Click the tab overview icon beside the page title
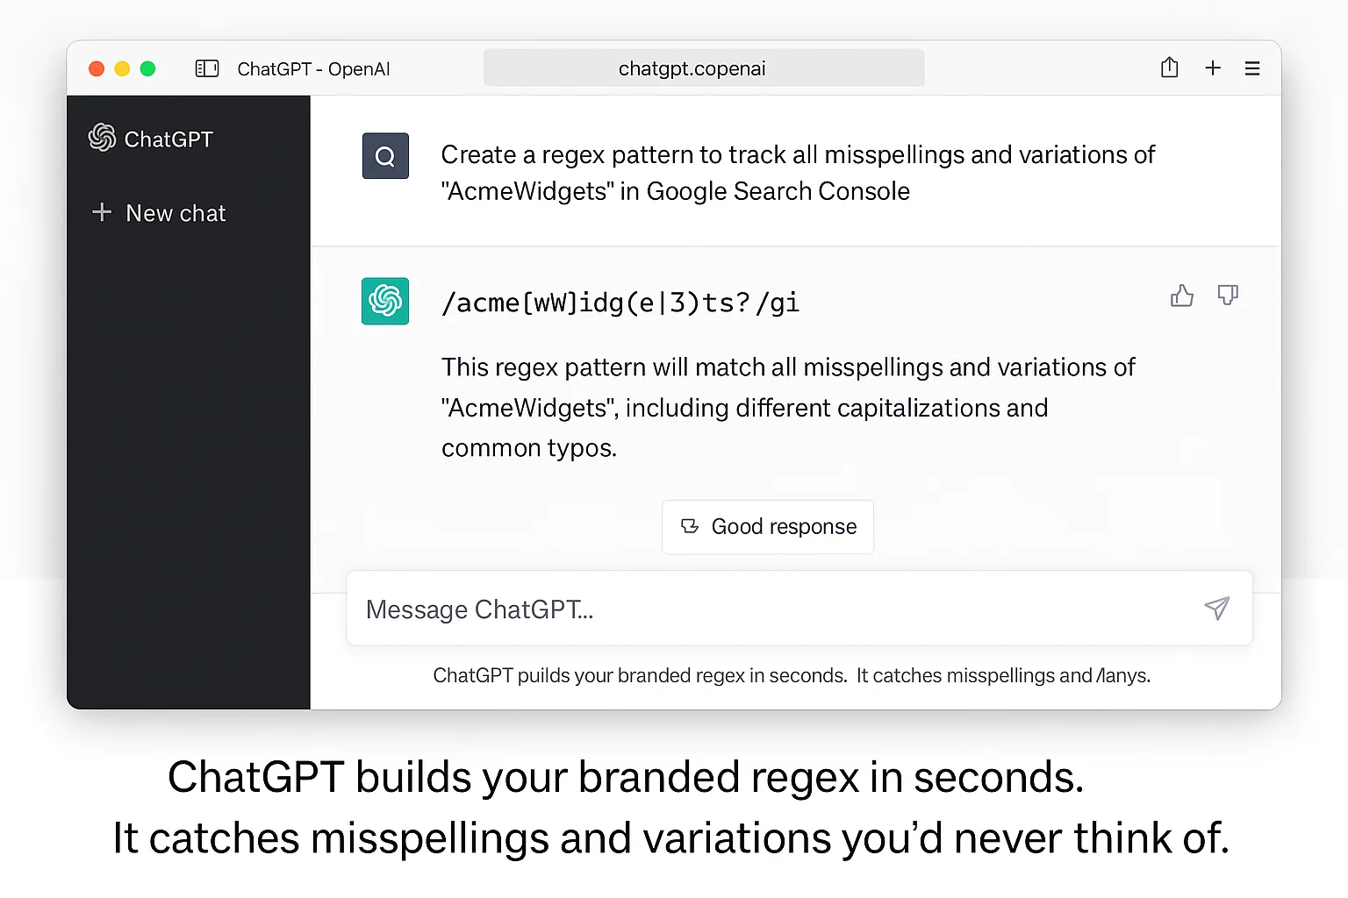1348x898 pixels. click(207, 68)
